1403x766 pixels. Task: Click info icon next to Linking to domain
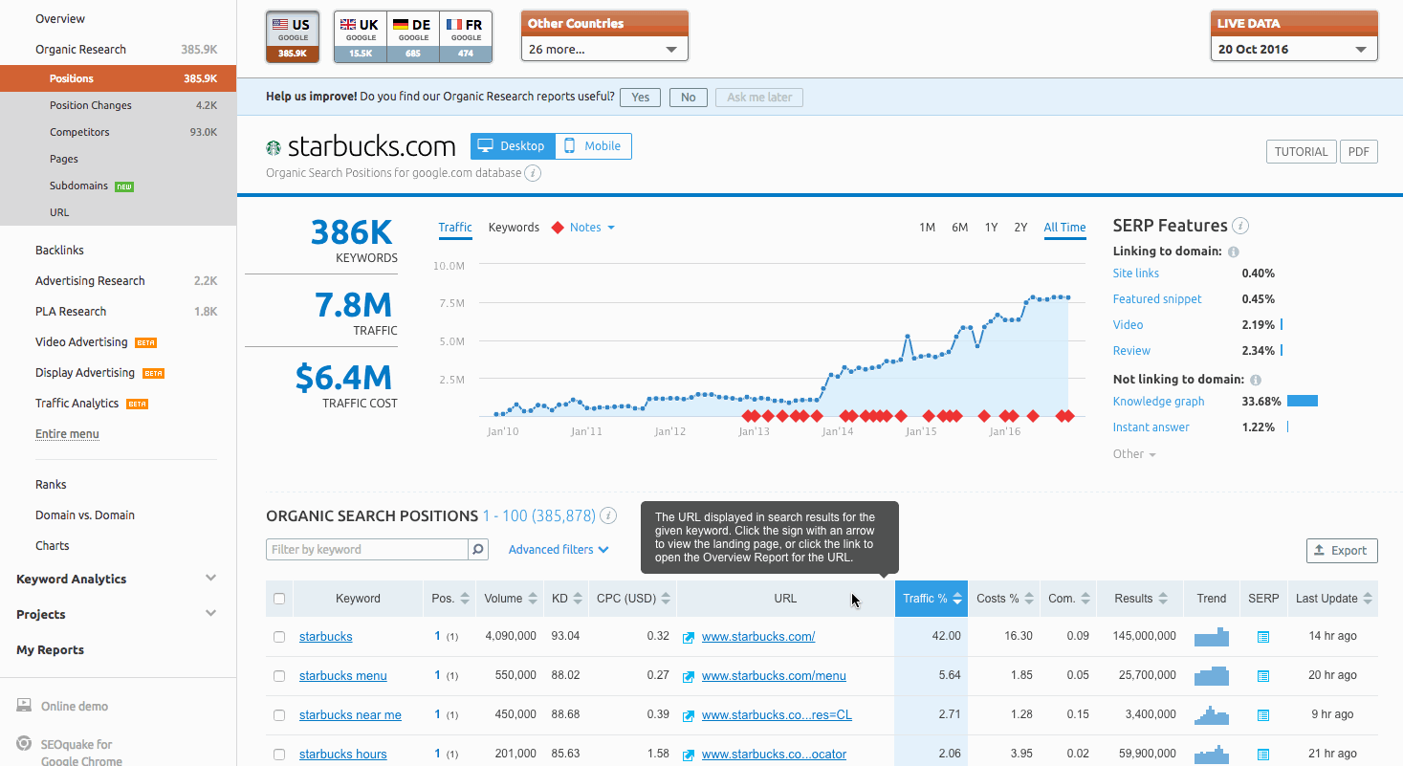[x=1233, y=252]
